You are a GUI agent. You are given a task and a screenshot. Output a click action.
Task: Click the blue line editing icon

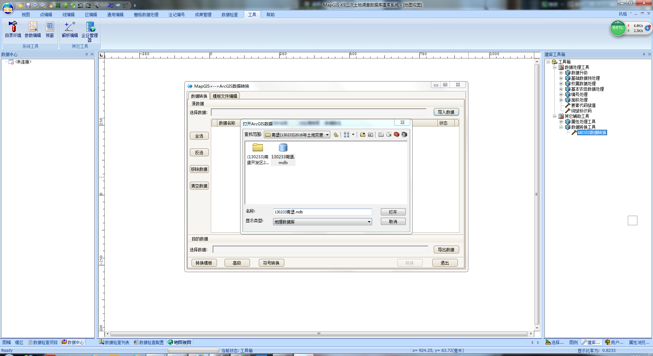click(111, 5)
